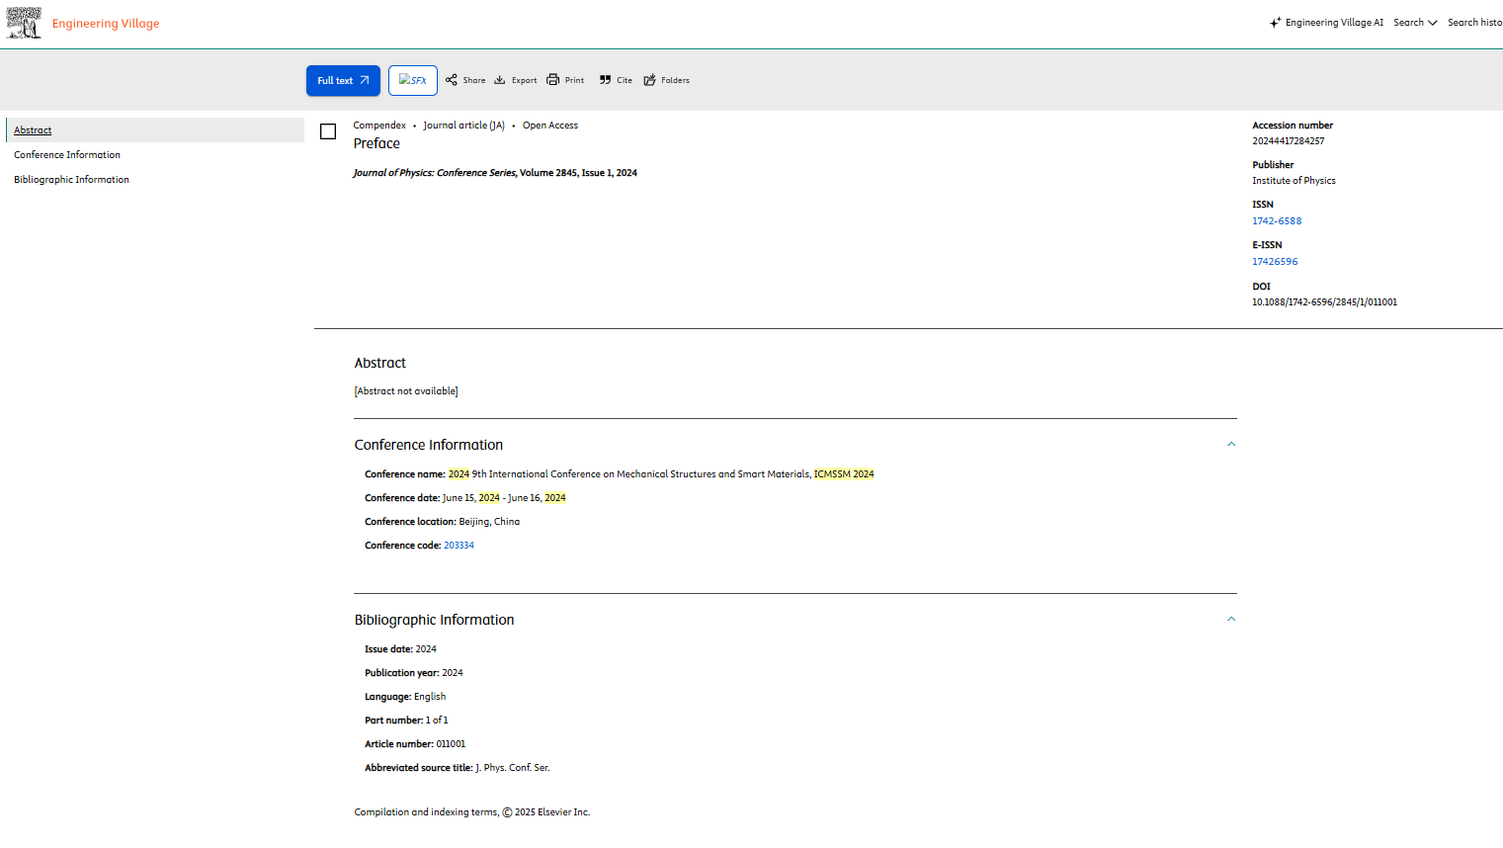Open the SFX link resolver button
The width and height of the screenshot is (1503, 848).
413,80
